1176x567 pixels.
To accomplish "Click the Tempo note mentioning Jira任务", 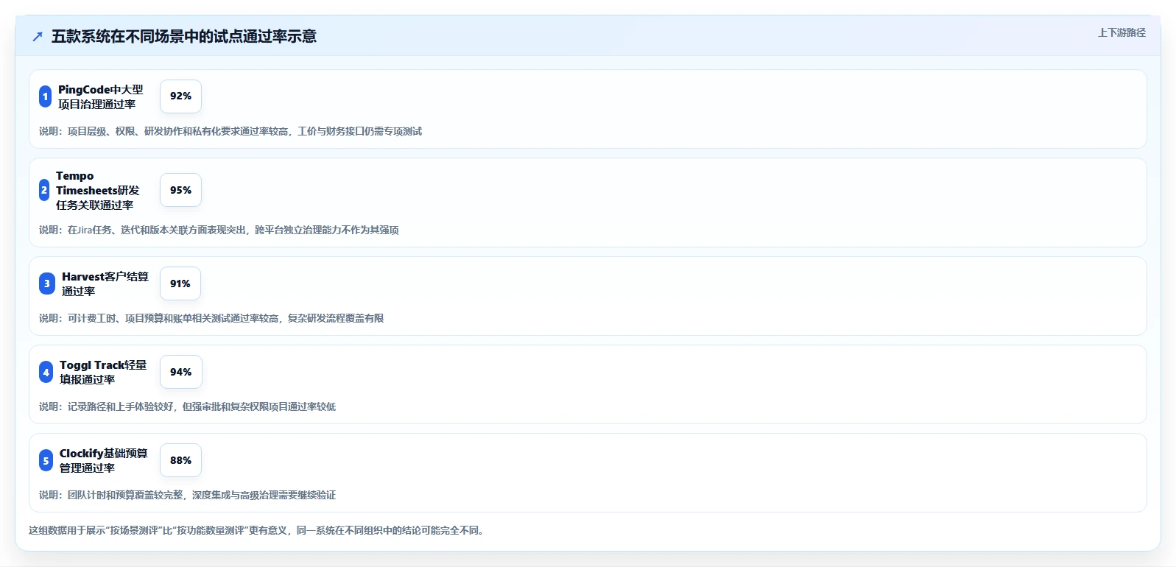I will coord(219,230).
